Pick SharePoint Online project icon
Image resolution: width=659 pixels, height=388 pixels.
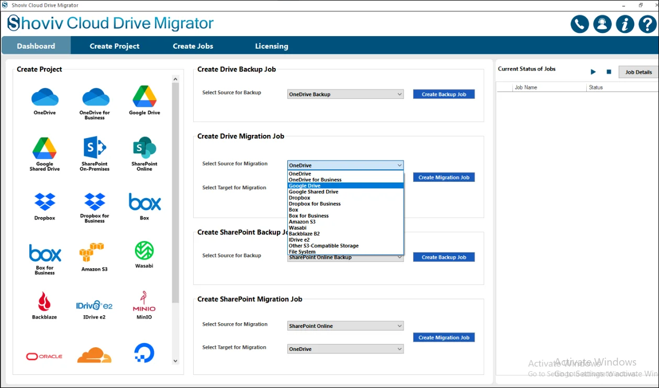(144, 148)
